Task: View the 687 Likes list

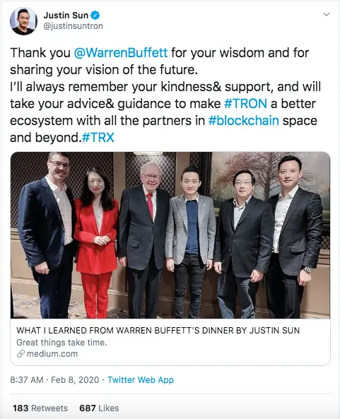Action: pos(99,408)
